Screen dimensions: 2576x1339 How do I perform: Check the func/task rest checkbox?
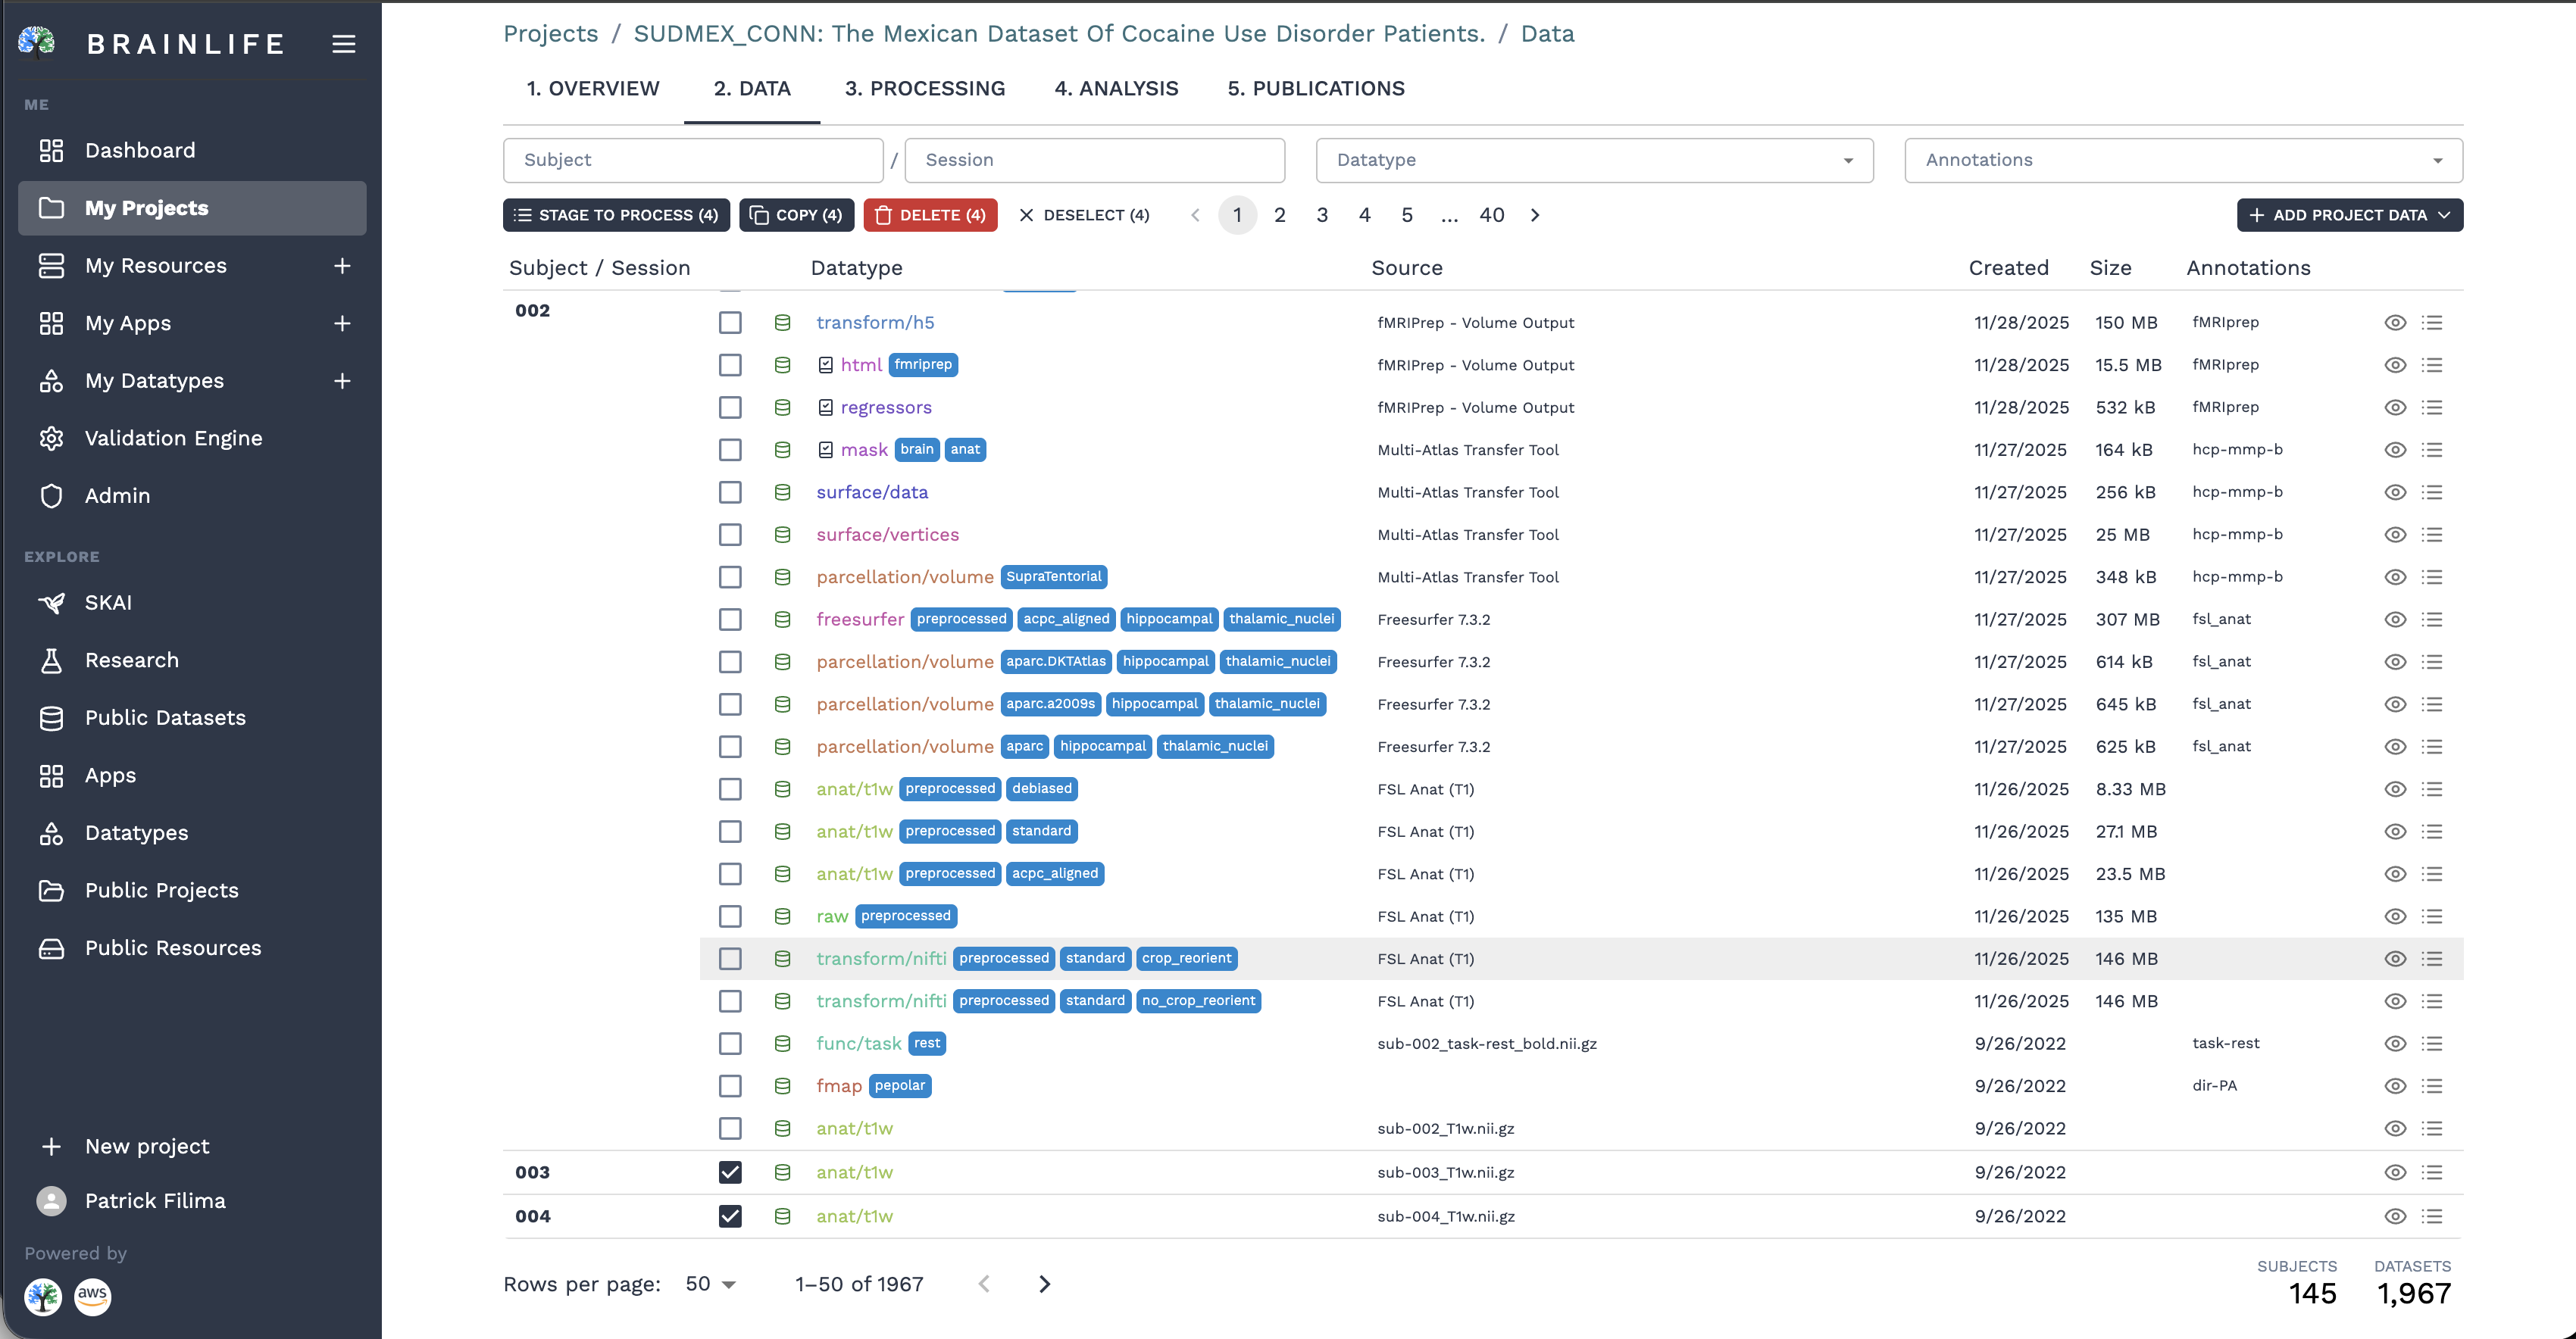pos(730,1043)
